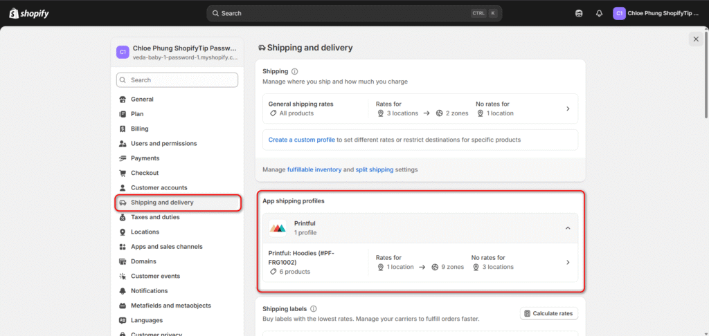Go to Payments settings

(x=145, y=158)
